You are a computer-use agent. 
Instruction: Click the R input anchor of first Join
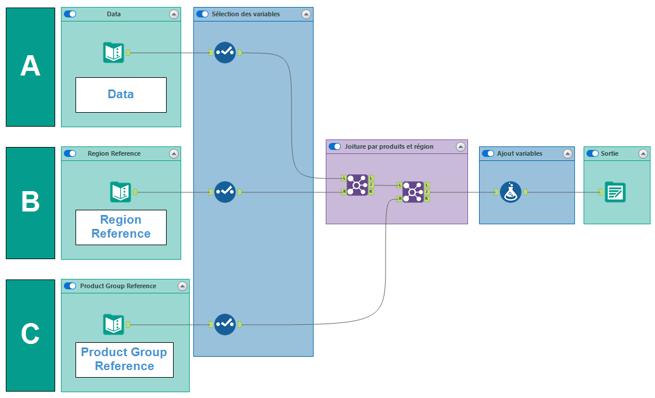pos(344,192)
